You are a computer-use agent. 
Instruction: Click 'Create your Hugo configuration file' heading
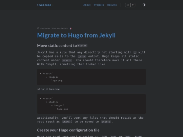pyautogui.click(x=68, y=130)
